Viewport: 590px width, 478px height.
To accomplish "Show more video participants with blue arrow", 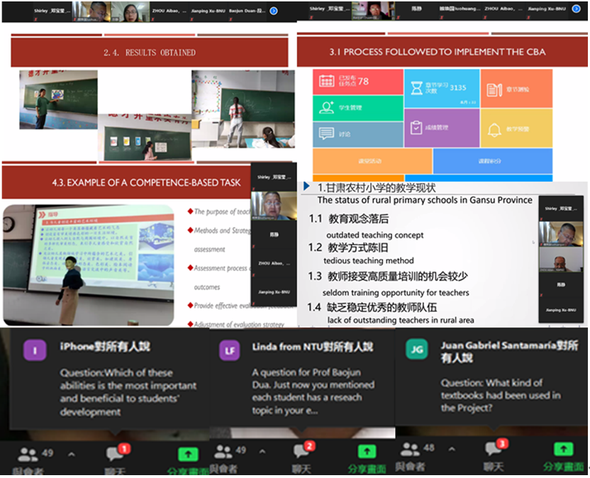I will tap(274, 11).
